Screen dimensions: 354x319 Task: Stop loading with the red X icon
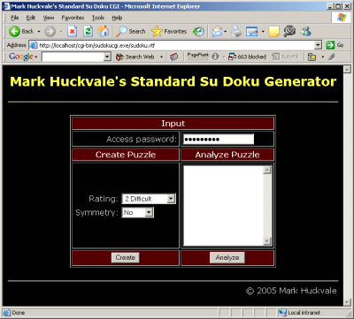(x=73, y=31)
